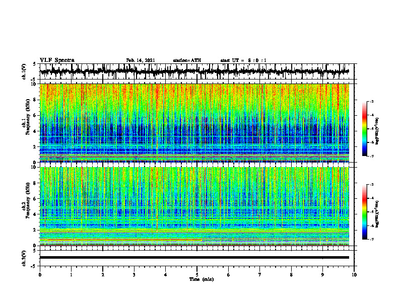Click time axis tick label "8"

[291, 275]
